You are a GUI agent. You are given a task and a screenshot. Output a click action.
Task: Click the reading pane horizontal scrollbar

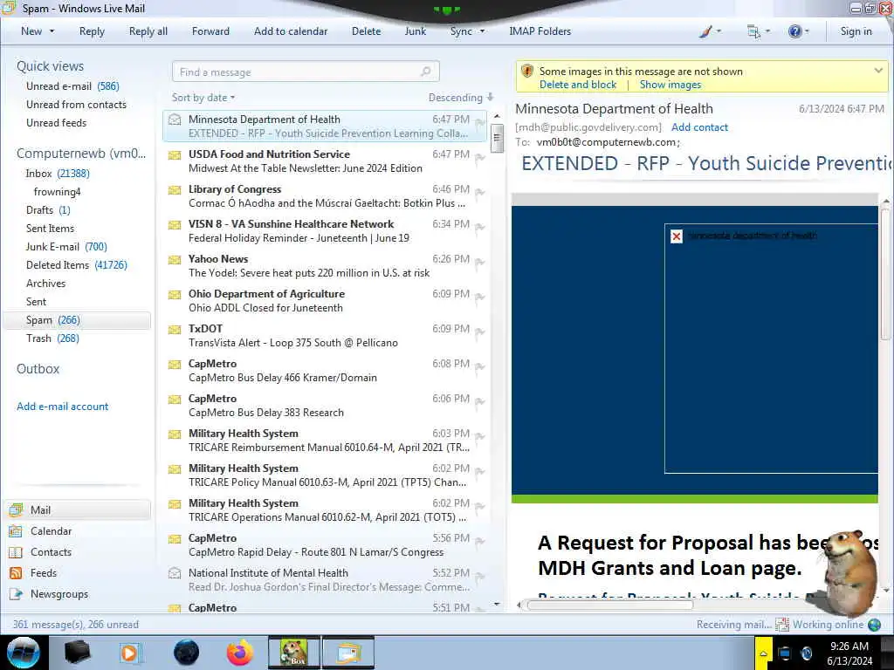tap(609, 605)
